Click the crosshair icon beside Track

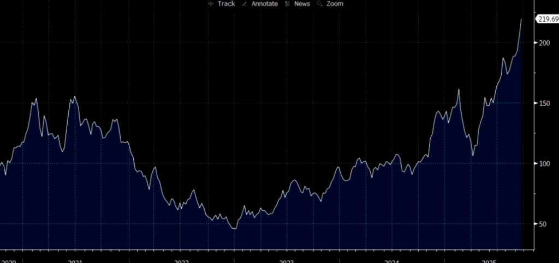[211, 4]
